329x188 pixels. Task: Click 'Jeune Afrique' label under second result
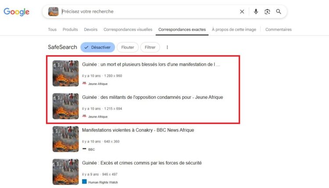point(98,117)
